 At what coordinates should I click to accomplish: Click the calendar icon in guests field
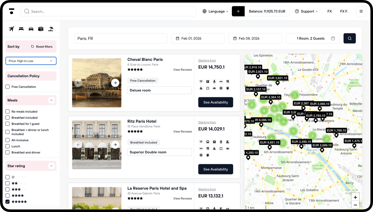click(333, 38)
